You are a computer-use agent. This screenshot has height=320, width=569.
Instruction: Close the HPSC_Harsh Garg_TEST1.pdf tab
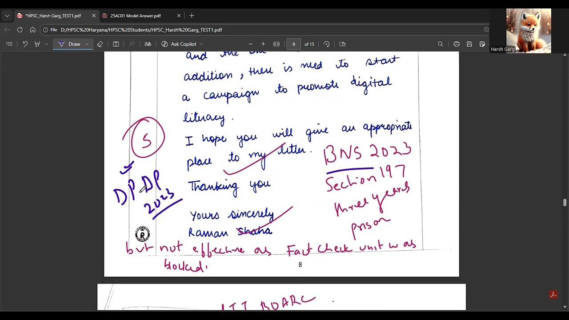94,16
